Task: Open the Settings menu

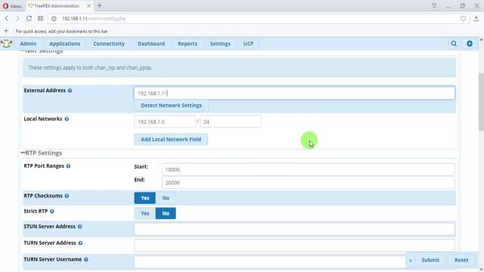Action: point(220,44)
